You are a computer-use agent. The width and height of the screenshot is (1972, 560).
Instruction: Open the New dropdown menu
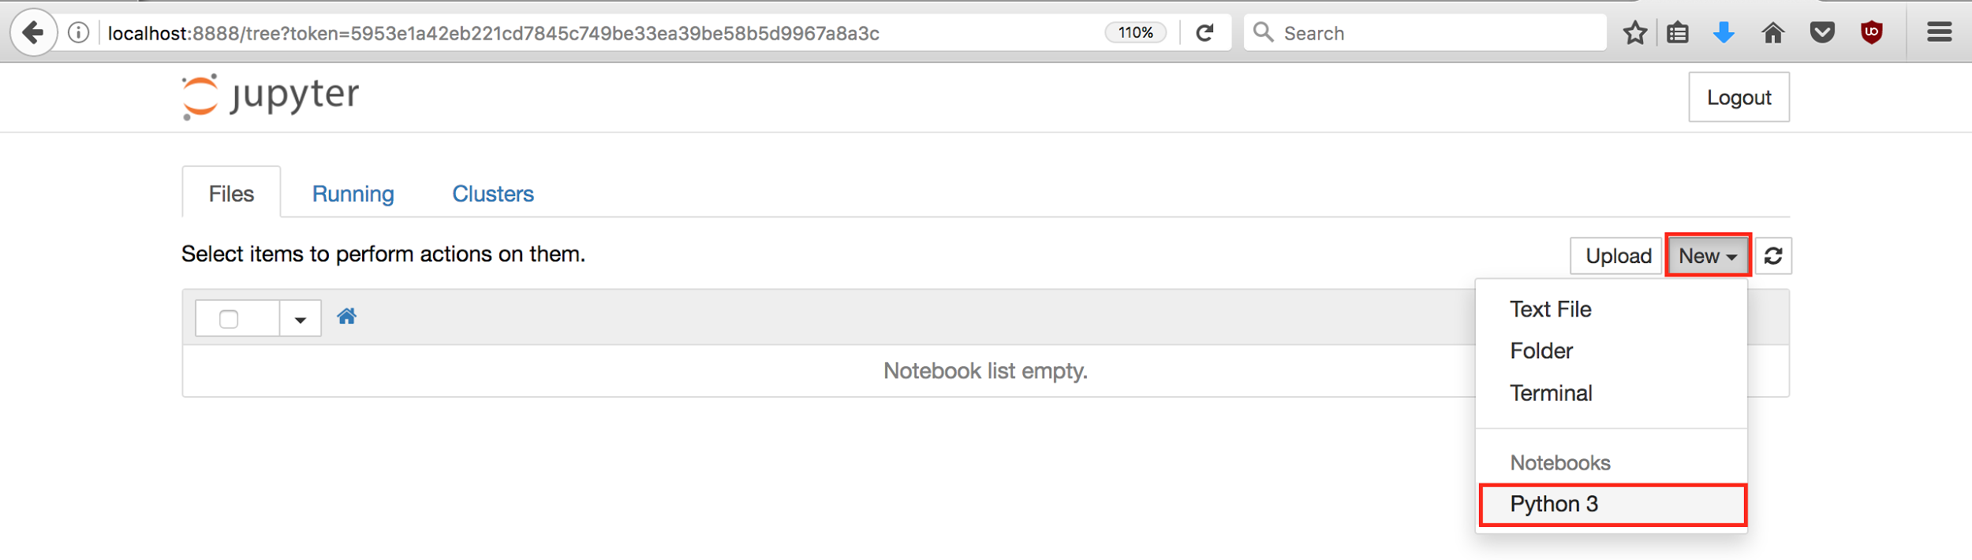1707,255
